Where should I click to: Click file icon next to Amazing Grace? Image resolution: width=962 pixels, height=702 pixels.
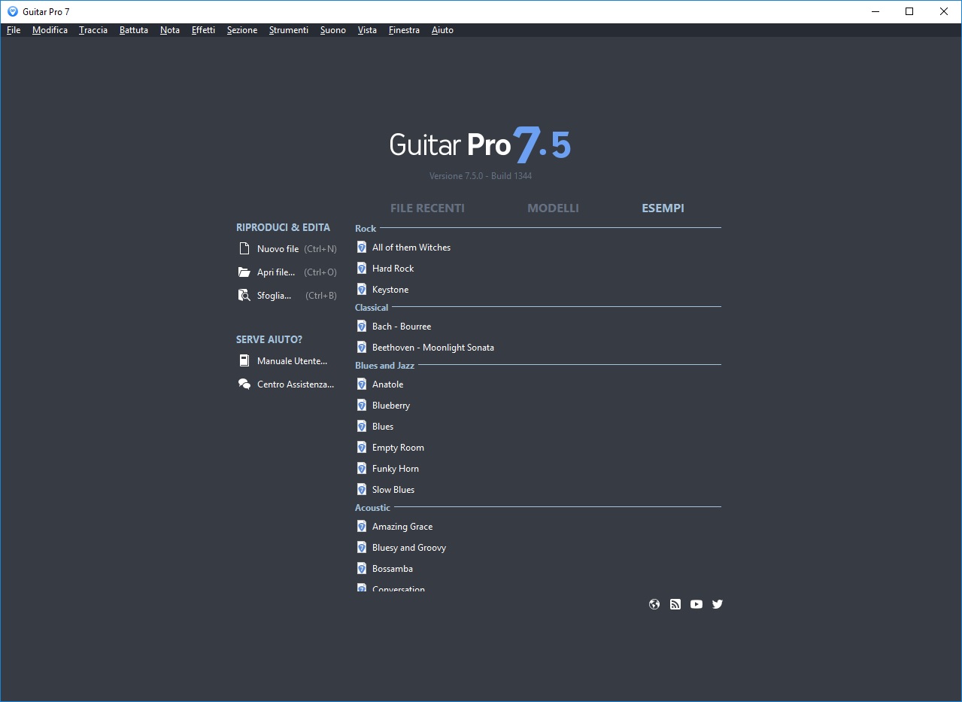point(362,526)
